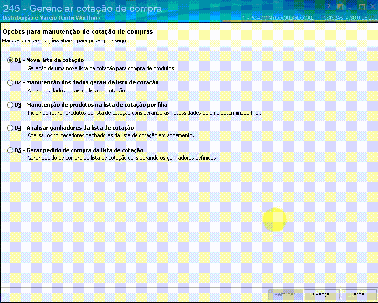This screenshot has width=378, height=303.
Task: Click the instruction "Marque uma das opções abaixo"
Action: [x=66, y=40]
